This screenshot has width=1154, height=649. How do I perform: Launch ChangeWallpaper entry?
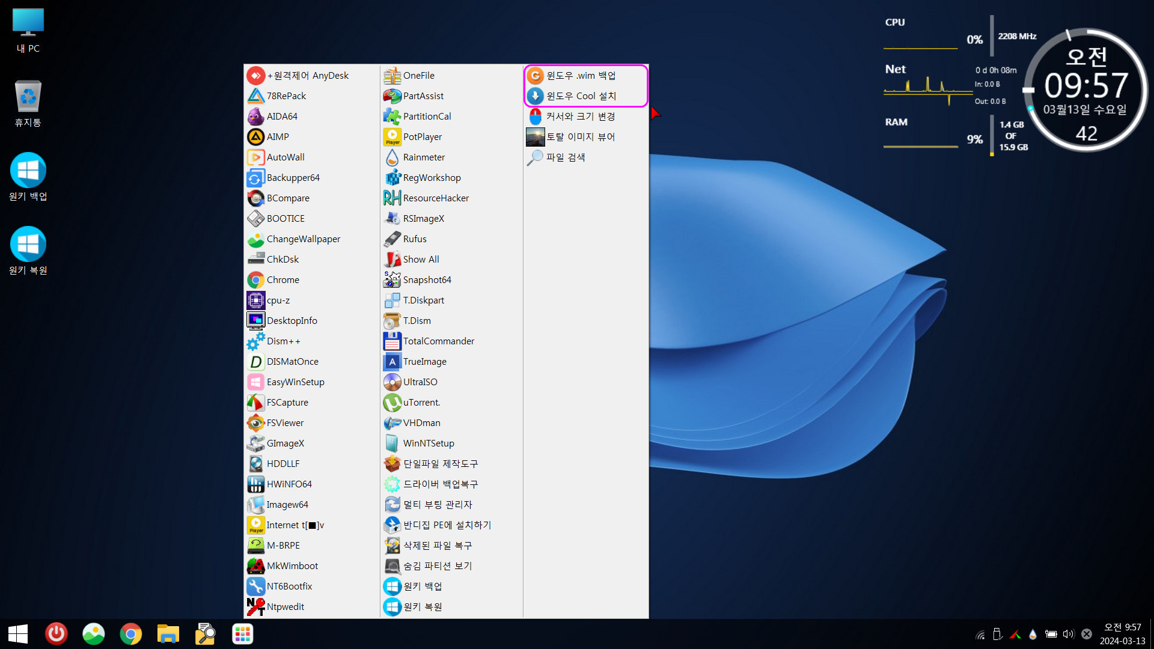click(311, 239)
